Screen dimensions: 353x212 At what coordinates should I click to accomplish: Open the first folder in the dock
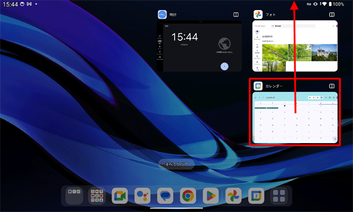pos(74,196)
